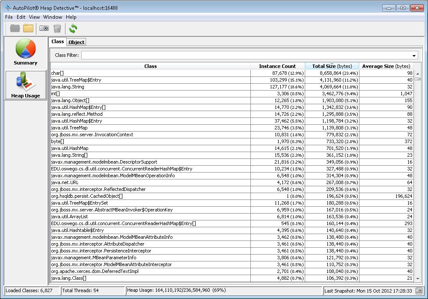The height and width of the screenshot is (299, 428).
Task: Click the Last Snapshot timestamp text
Action: 368,291
